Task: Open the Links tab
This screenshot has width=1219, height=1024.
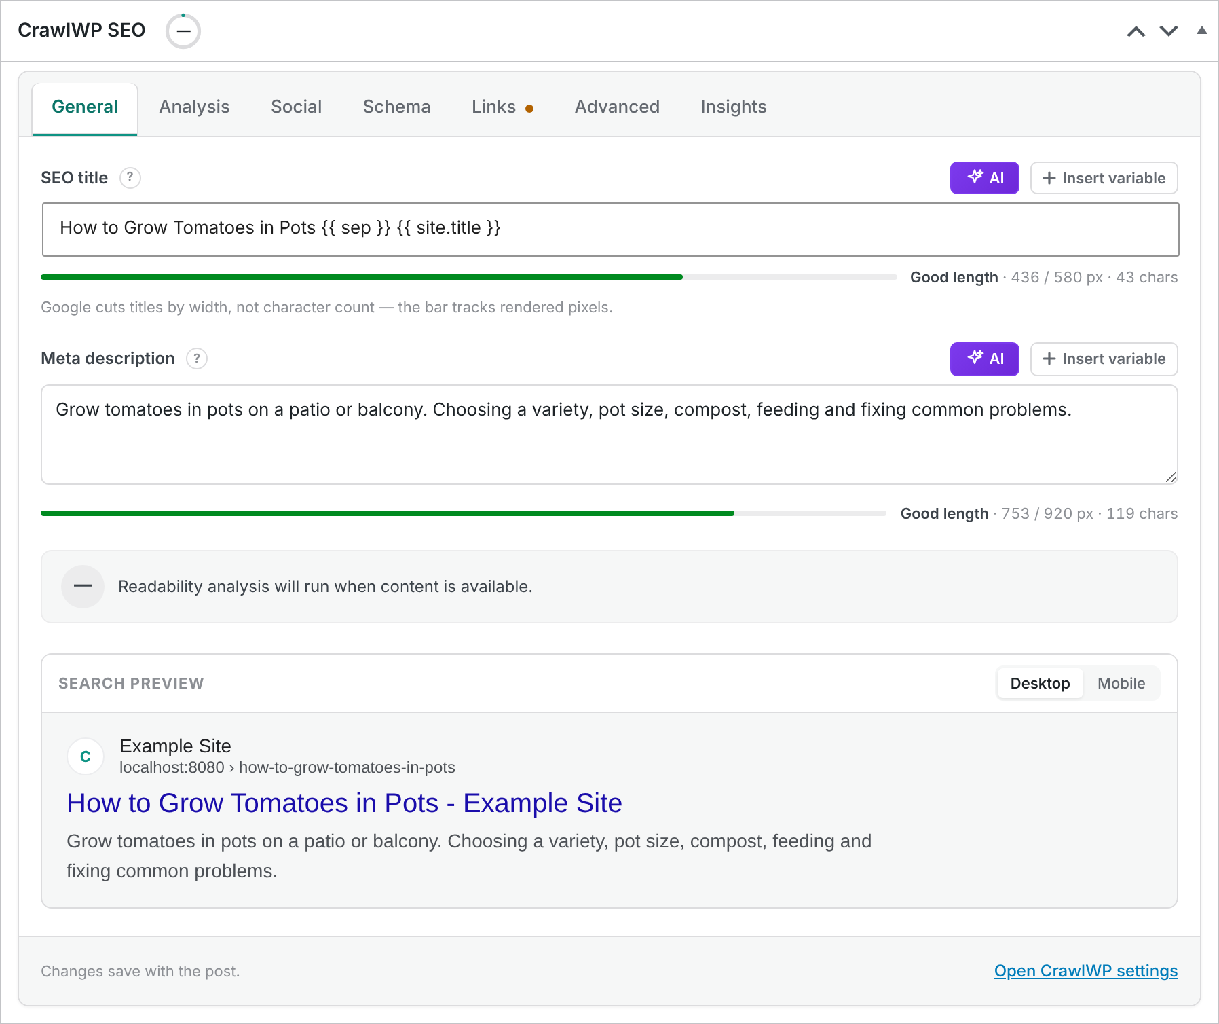Action: (x=502, y=107)
